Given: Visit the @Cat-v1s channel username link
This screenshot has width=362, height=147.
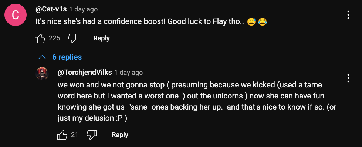Looking at the screenshot, I should tap(51, 10).
